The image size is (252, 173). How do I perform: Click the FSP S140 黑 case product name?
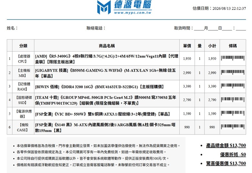[x=105, y=127]
